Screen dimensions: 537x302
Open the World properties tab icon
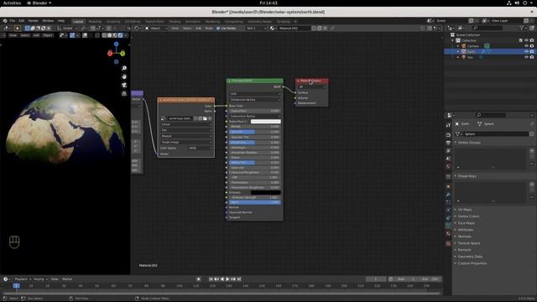click(448, 166)
